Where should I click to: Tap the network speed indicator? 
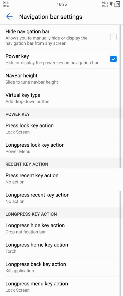tap(105, 4)
